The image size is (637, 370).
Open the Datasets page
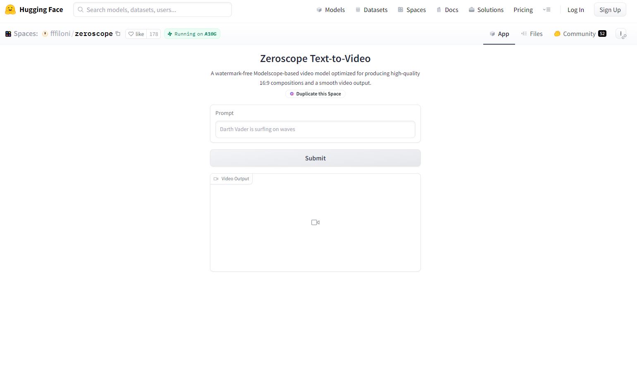click(x=371, y=10)
